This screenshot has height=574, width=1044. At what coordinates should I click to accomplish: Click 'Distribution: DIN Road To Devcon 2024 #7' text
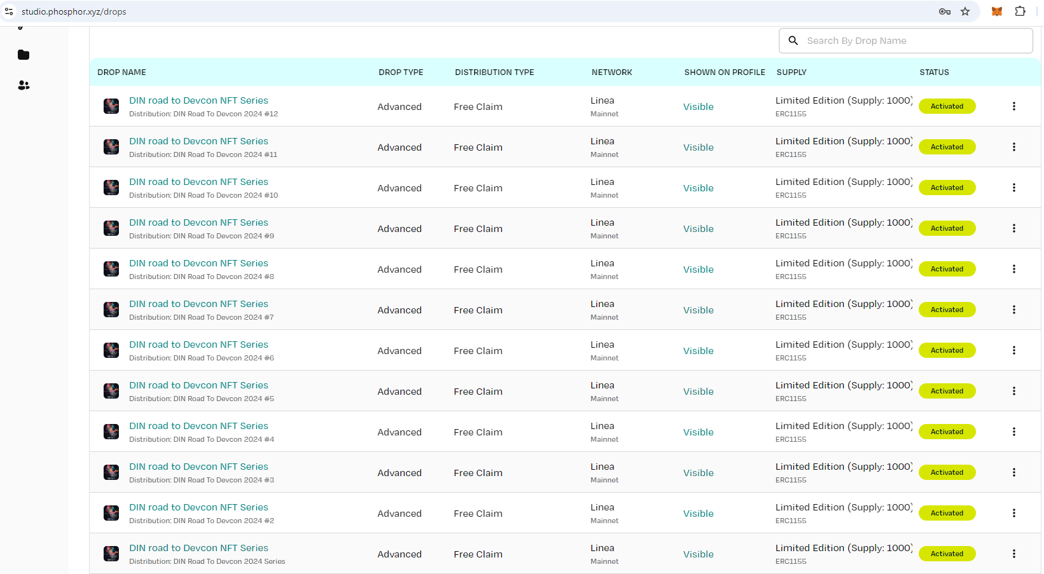(202, 317)
